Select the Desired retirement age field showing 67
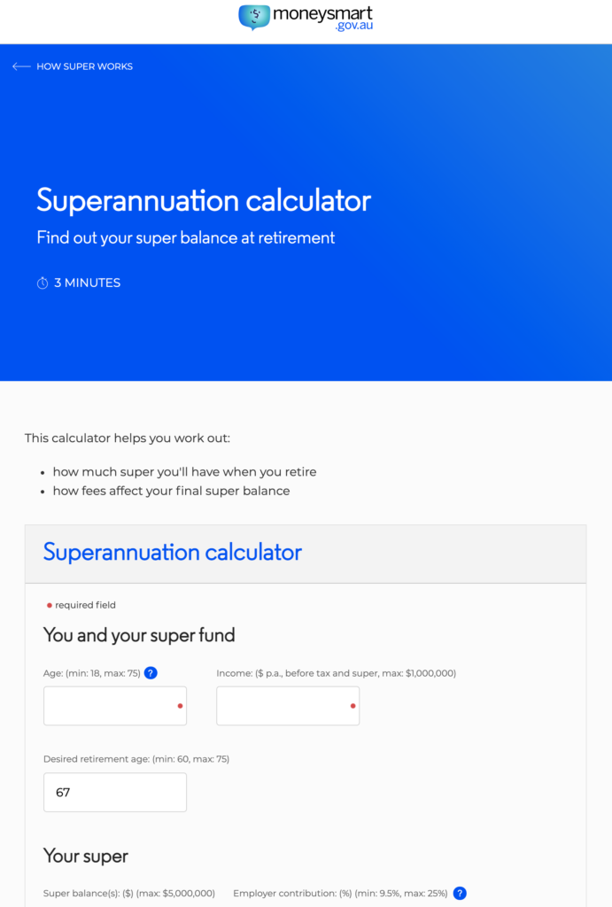 coord(115,792)
